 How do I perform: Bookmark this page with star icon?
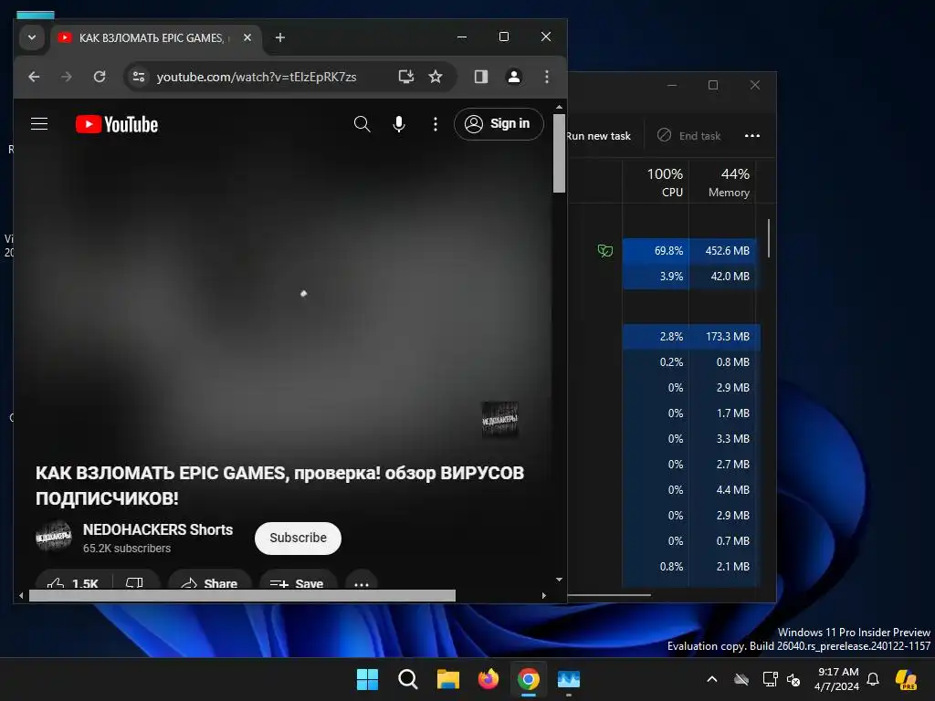pyautogui.click(x=436, y=77)
